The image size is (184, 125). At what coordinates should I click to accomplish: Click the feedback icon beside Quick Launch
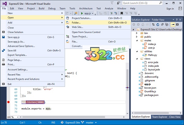pos(118,3)
